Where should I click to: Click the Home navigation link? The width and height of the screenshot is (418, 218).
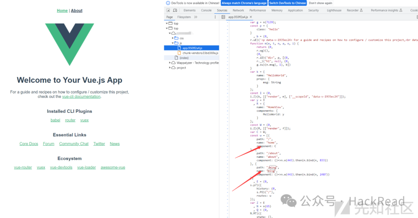[62, 11]
